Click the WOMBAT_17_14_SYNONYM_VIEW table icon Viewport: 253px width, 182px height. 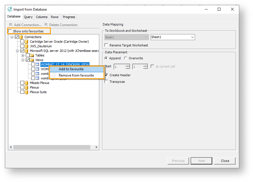tap(37, 64)
